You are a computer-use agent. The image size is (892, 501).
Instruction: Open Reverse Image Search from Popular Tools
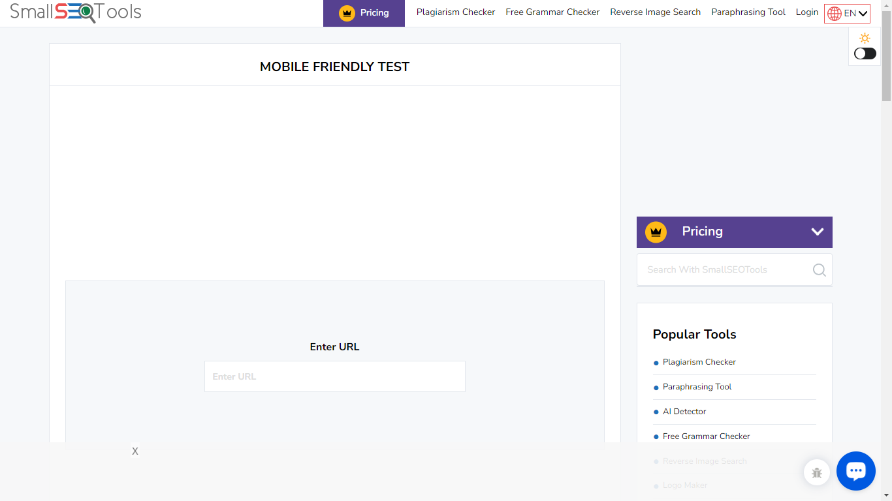[705, 461]
